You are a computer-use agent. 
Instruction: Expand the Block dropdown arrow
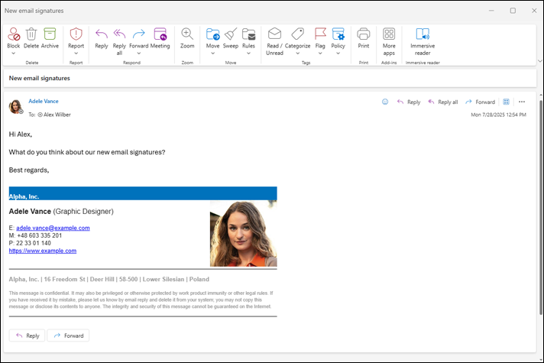click(14, 53)
